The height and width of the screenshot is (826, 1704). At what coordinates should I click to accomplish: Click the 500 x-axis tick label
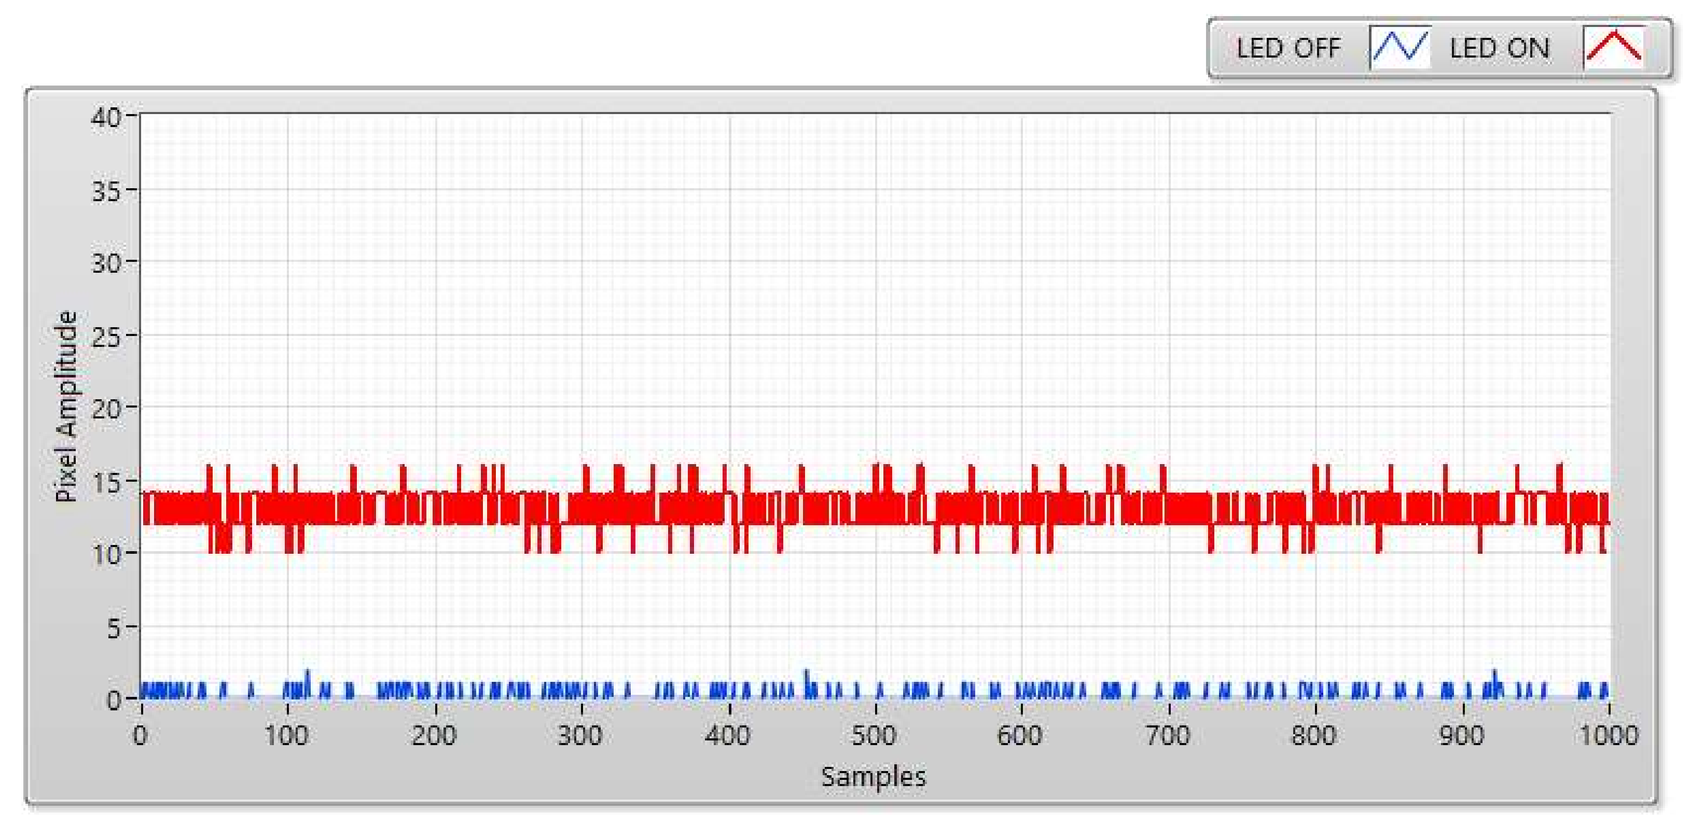[x=873, y=735]
